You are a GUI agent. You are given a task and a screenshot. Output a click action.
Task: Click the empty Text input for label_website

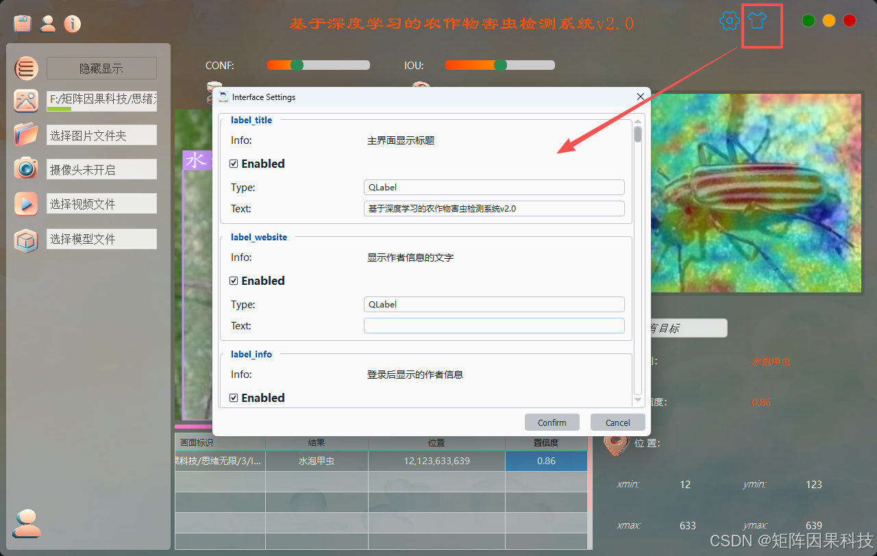tap(493, 325)
